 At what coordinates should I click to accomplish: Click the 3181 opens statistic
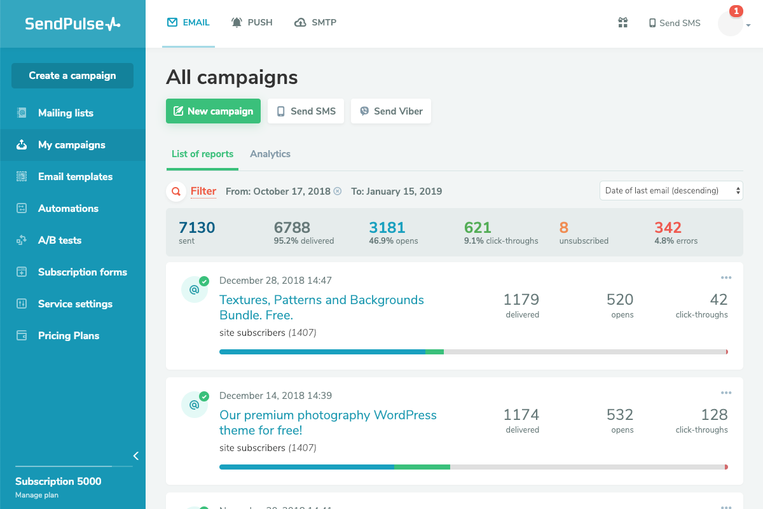(x=394, y=232)
